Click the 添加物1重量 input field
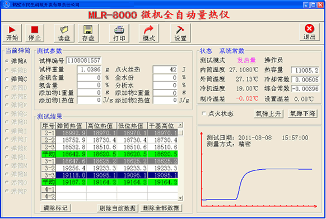Image resolution: width=326 pixels, height=219 pixels. [x=89, y=93]
